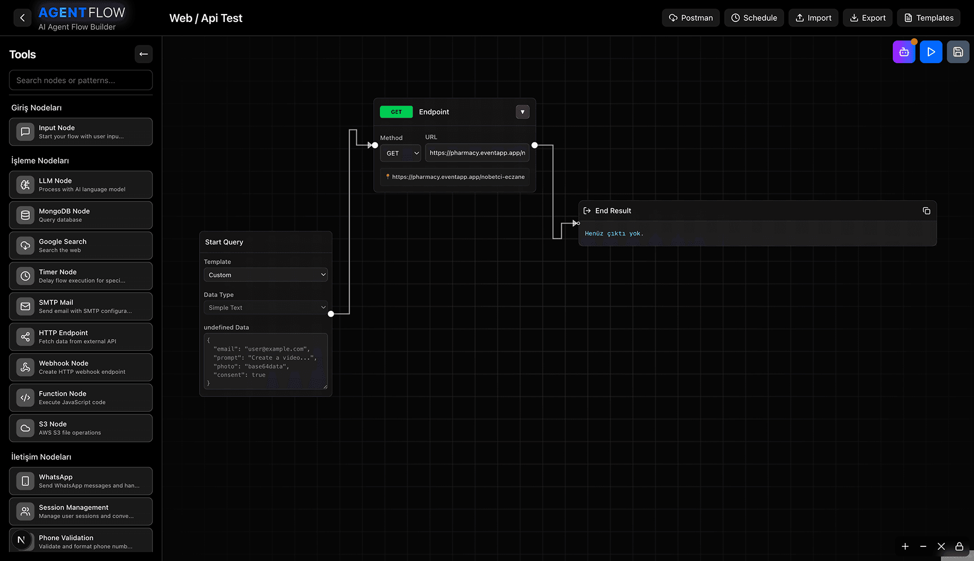Click the End Result input connector dot
The height and width of the screenshot is (561, 974).
tap(578, 223)
